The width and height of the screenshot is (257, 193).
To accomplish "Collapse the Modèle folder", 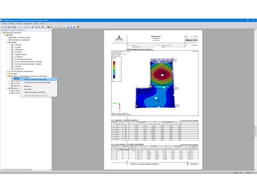I will pos(7,42).
